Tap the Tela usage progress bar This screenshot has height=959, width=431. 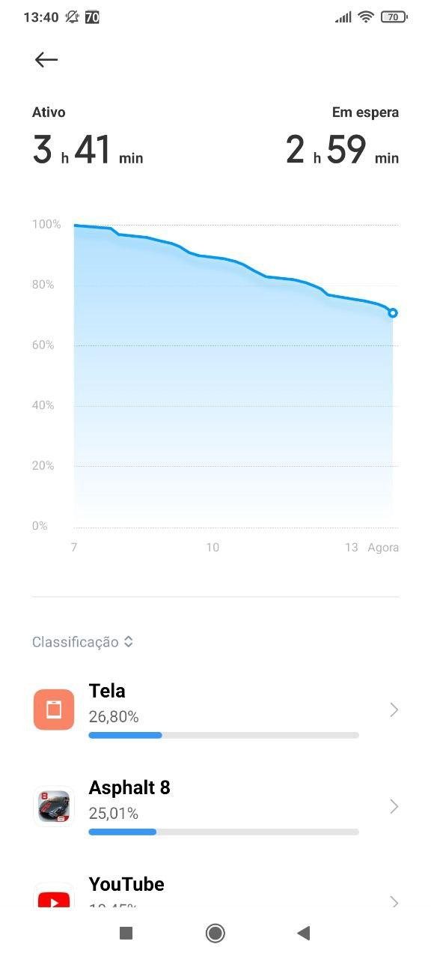tap(224, 735)
